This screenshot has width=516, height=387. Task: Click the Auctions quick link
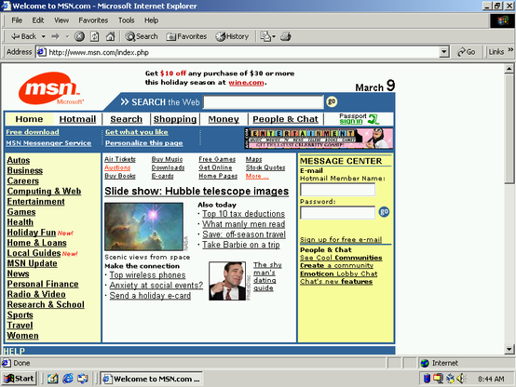tap(117, 167)
